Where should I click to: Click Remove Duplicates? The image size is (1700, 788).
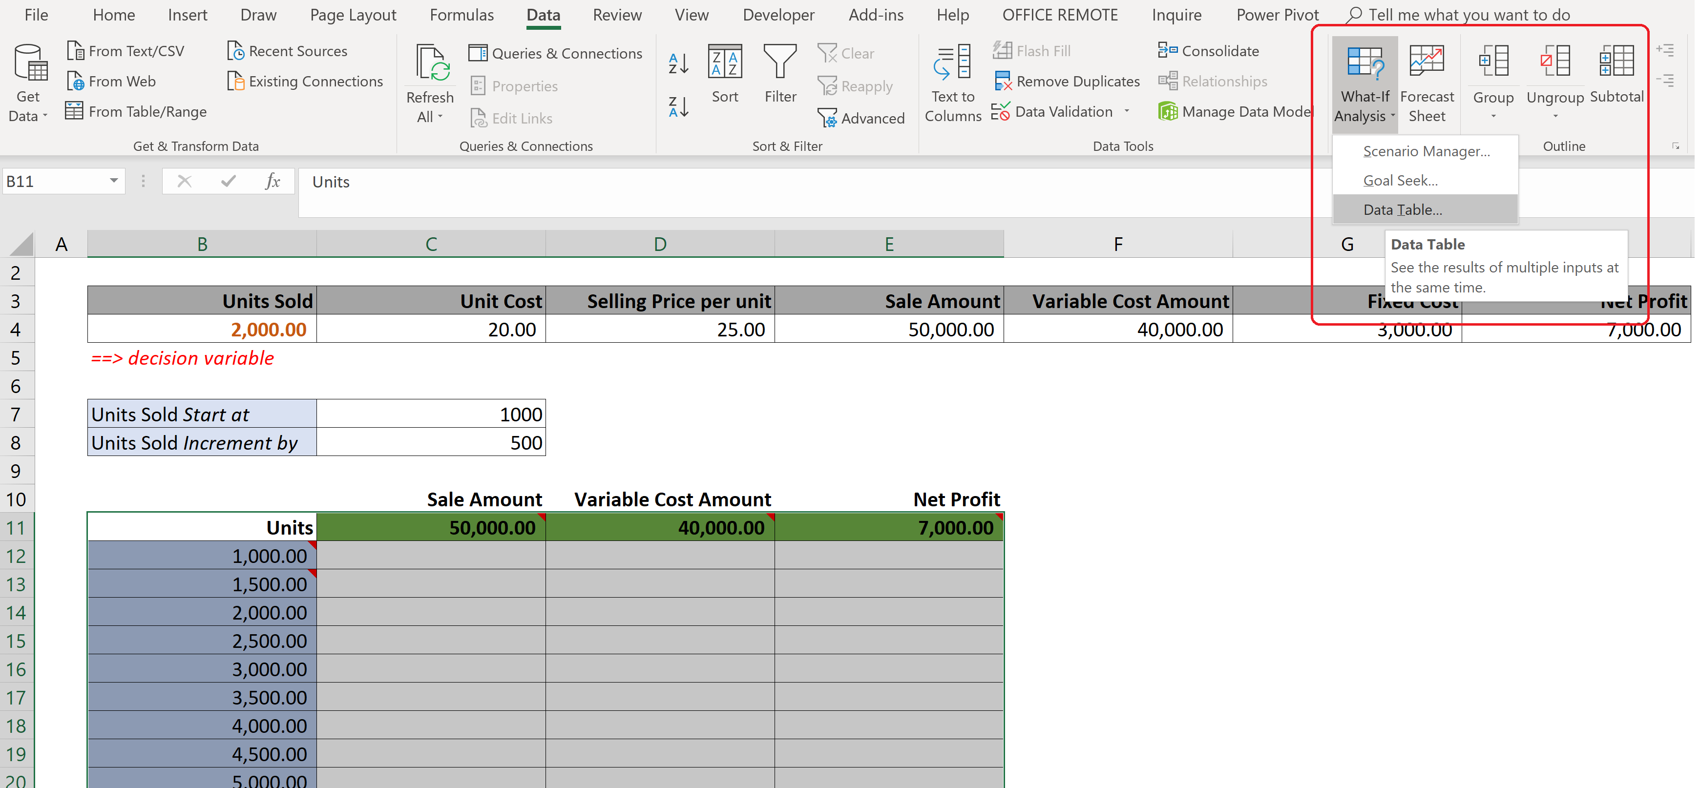1067,81
